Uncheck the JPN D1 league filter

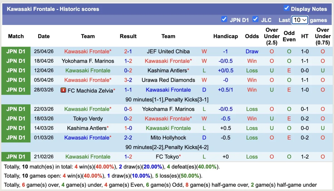tap(224, 19)
